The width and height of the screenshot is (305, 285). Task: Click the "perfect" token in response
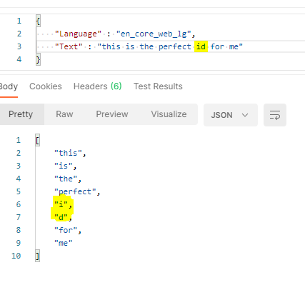(x=75, y=191)
